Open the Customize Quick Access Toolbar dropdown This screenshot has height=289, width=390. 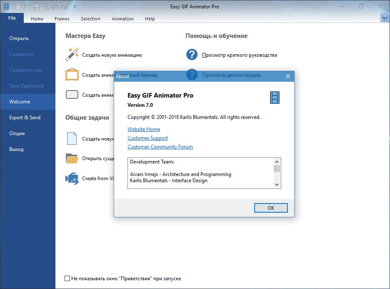(75, 7)
